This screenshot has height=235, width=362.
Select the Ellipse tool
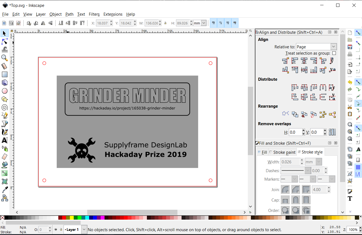pyautogui.click(x=4, y=91)
